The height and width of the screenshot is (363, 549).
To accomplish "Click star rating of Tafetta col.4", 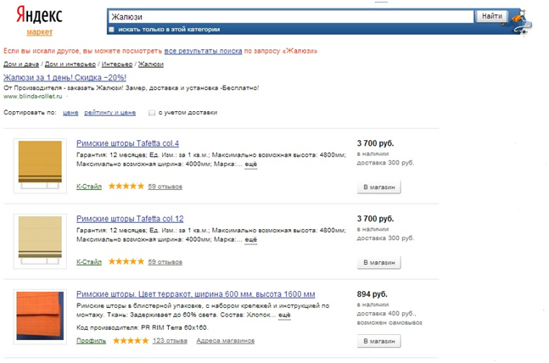I will [126, 187].
